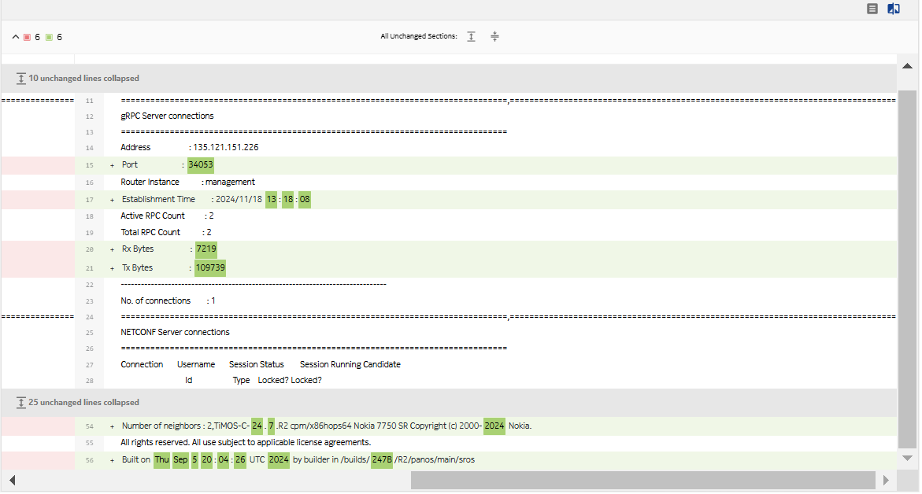Collapse all unchanged sections icon

pos(494,36)
